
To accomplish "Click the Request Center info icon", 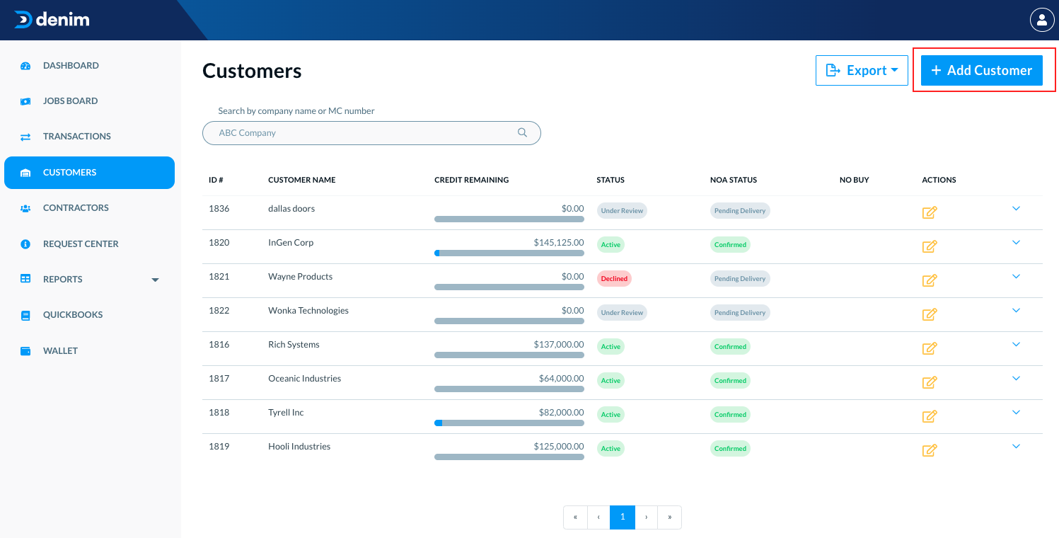I will pos(25,244).
